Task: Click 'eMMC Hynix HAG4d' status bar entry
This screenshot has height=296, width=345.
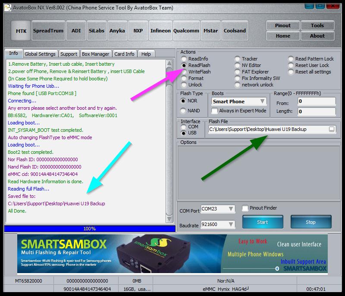Action: (226, 289)
